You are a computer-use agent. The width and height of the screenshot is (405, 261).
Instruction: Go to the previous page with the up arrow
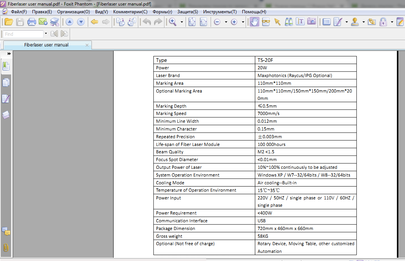tap(69, 22)
